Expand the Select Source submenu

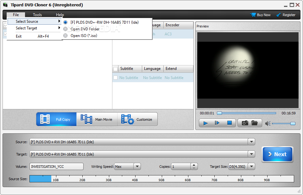35,21
